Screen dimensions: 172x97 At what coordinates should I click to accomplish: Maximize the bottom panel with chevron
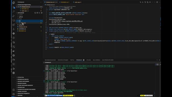157,60
